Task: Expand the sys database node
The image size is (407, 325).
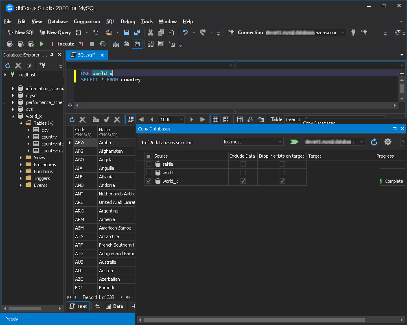Action: coord(13,109)
